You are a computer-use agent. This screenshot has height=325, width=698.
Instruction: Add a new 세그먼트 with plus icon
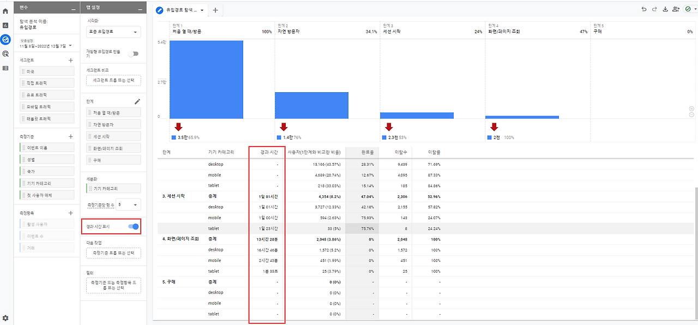click(71, 60)
